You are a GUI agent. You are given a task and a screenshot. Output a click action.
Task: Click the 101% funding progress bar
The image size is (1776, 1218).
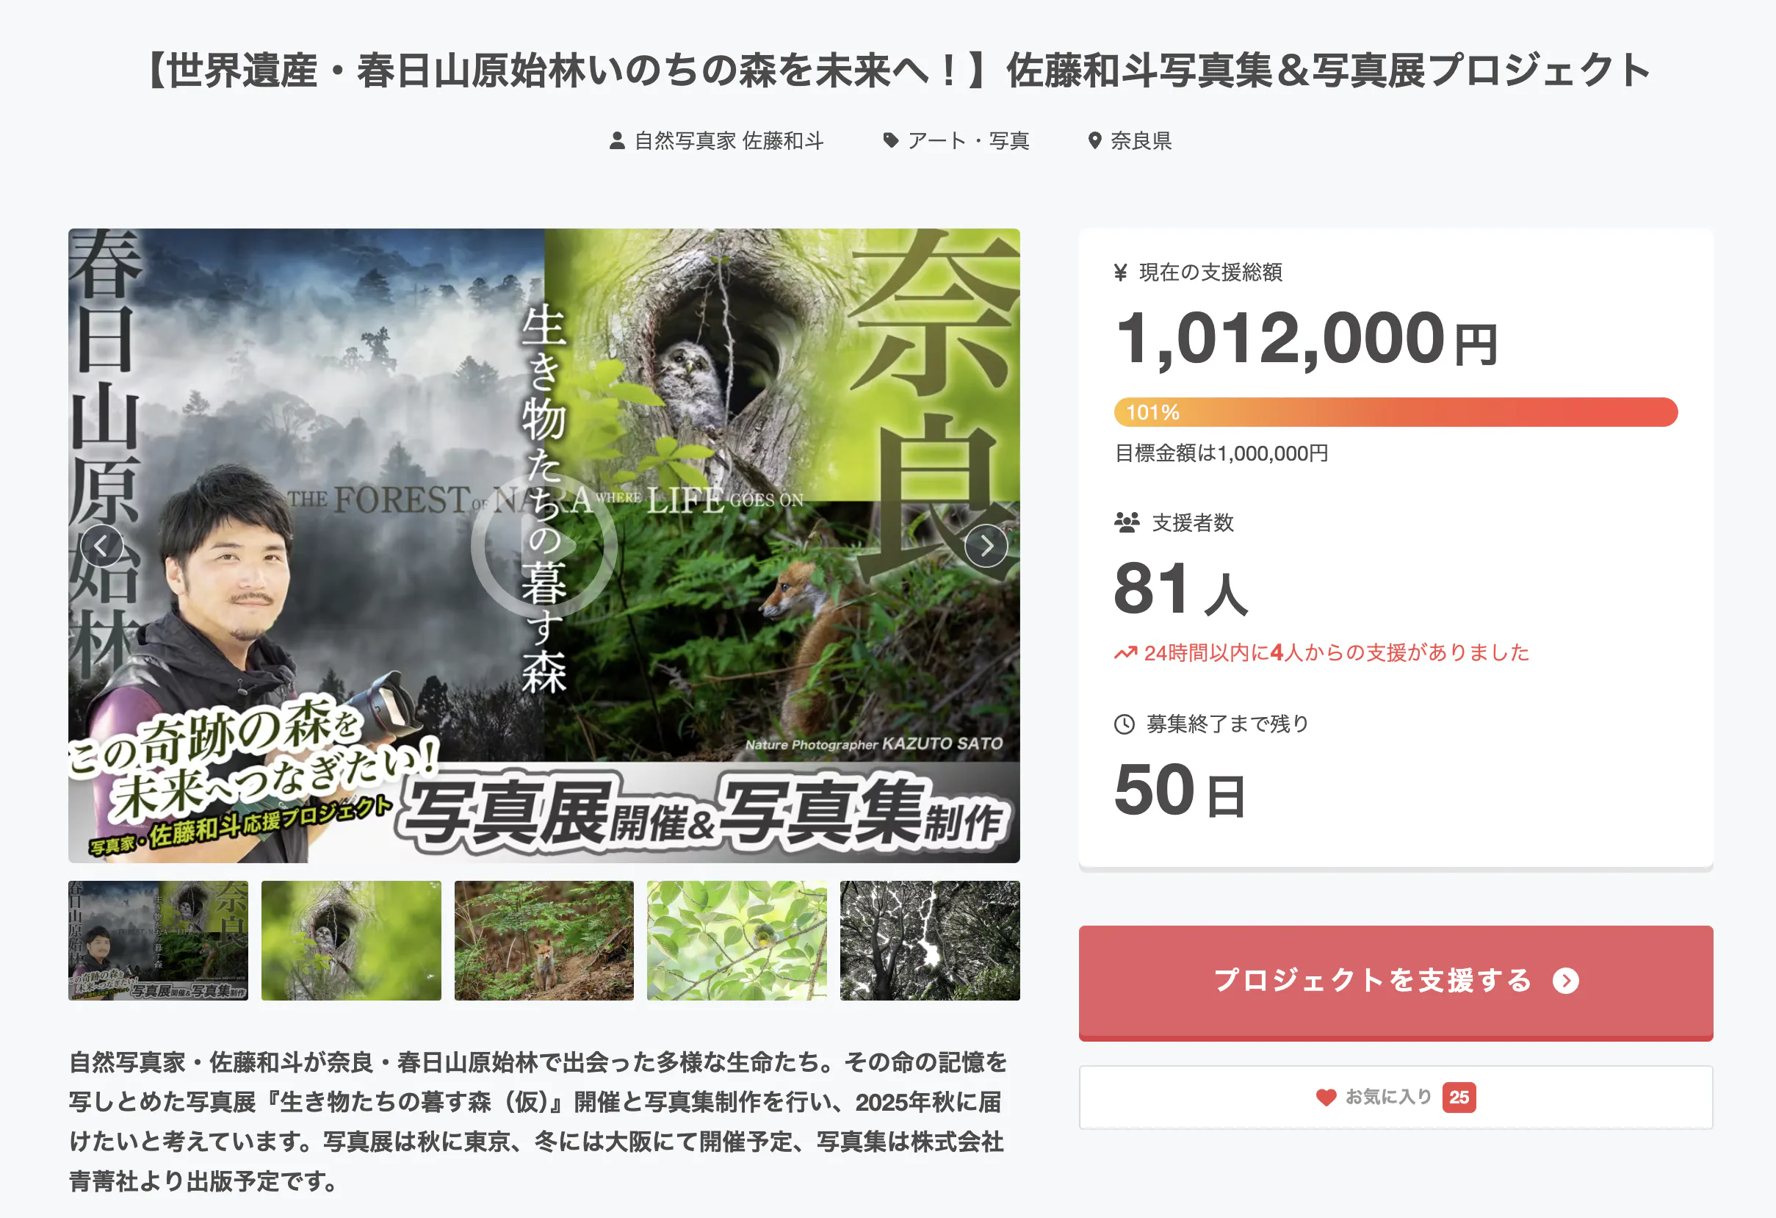(1396, 412)
